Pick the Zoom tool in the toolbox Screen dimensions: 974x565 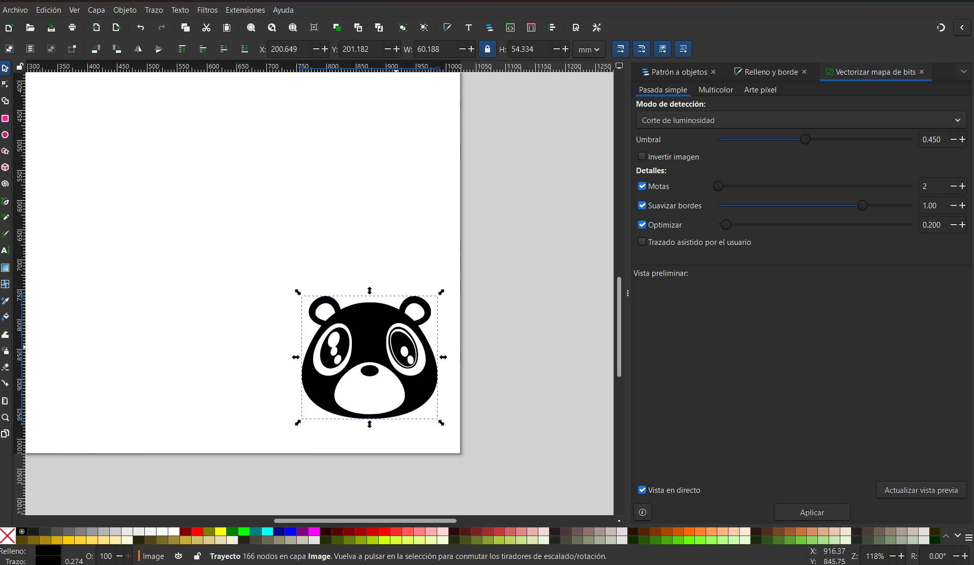(x=5, y=418)
